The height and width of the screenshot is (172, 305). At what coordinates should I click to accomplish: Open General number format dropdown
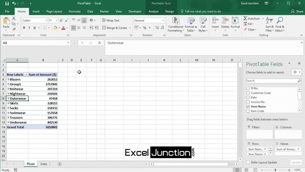(163, 20)
